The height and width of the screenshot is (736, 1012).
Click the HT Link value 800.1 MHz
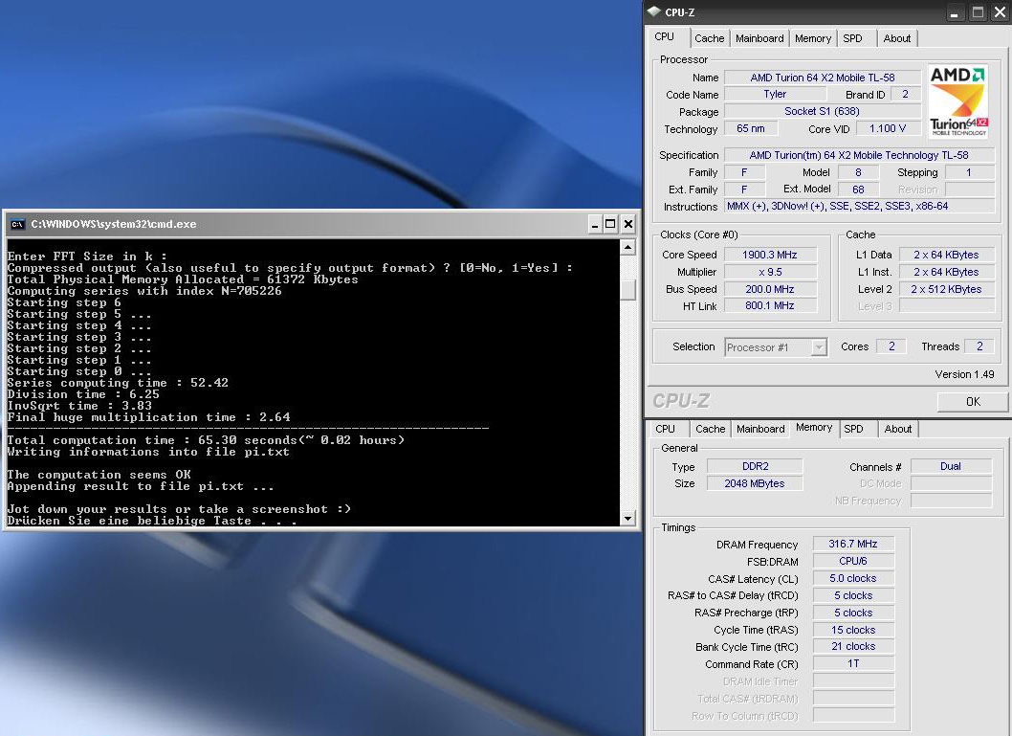(770, 306)
